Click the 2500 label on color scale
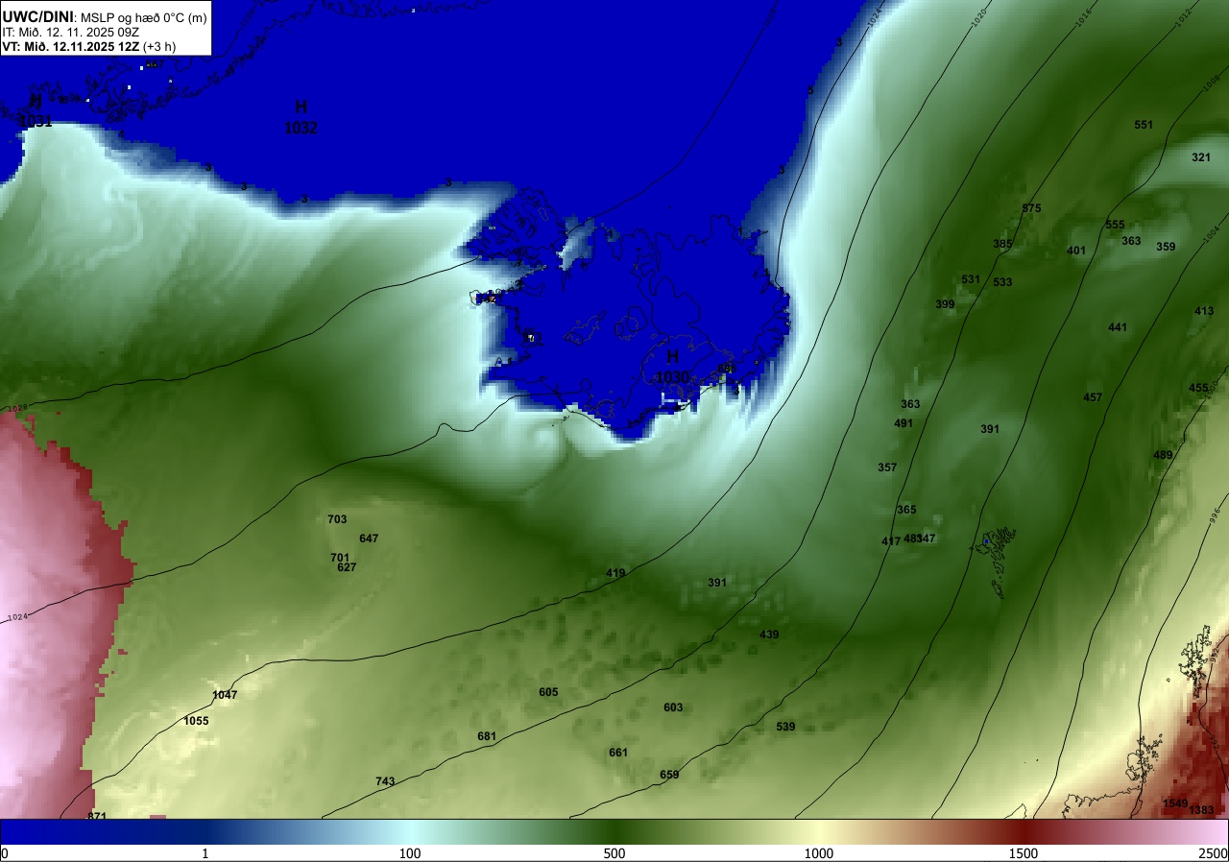This screenshot has height=862, width=1229. click(x=1214, y=853)
